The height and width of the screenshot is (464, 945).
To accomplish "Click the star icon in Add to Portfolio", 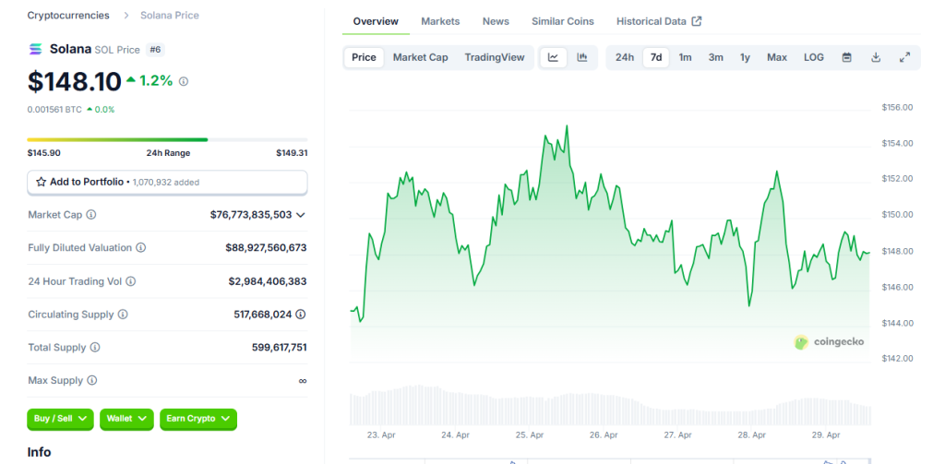I will click(x=41, y=182).
